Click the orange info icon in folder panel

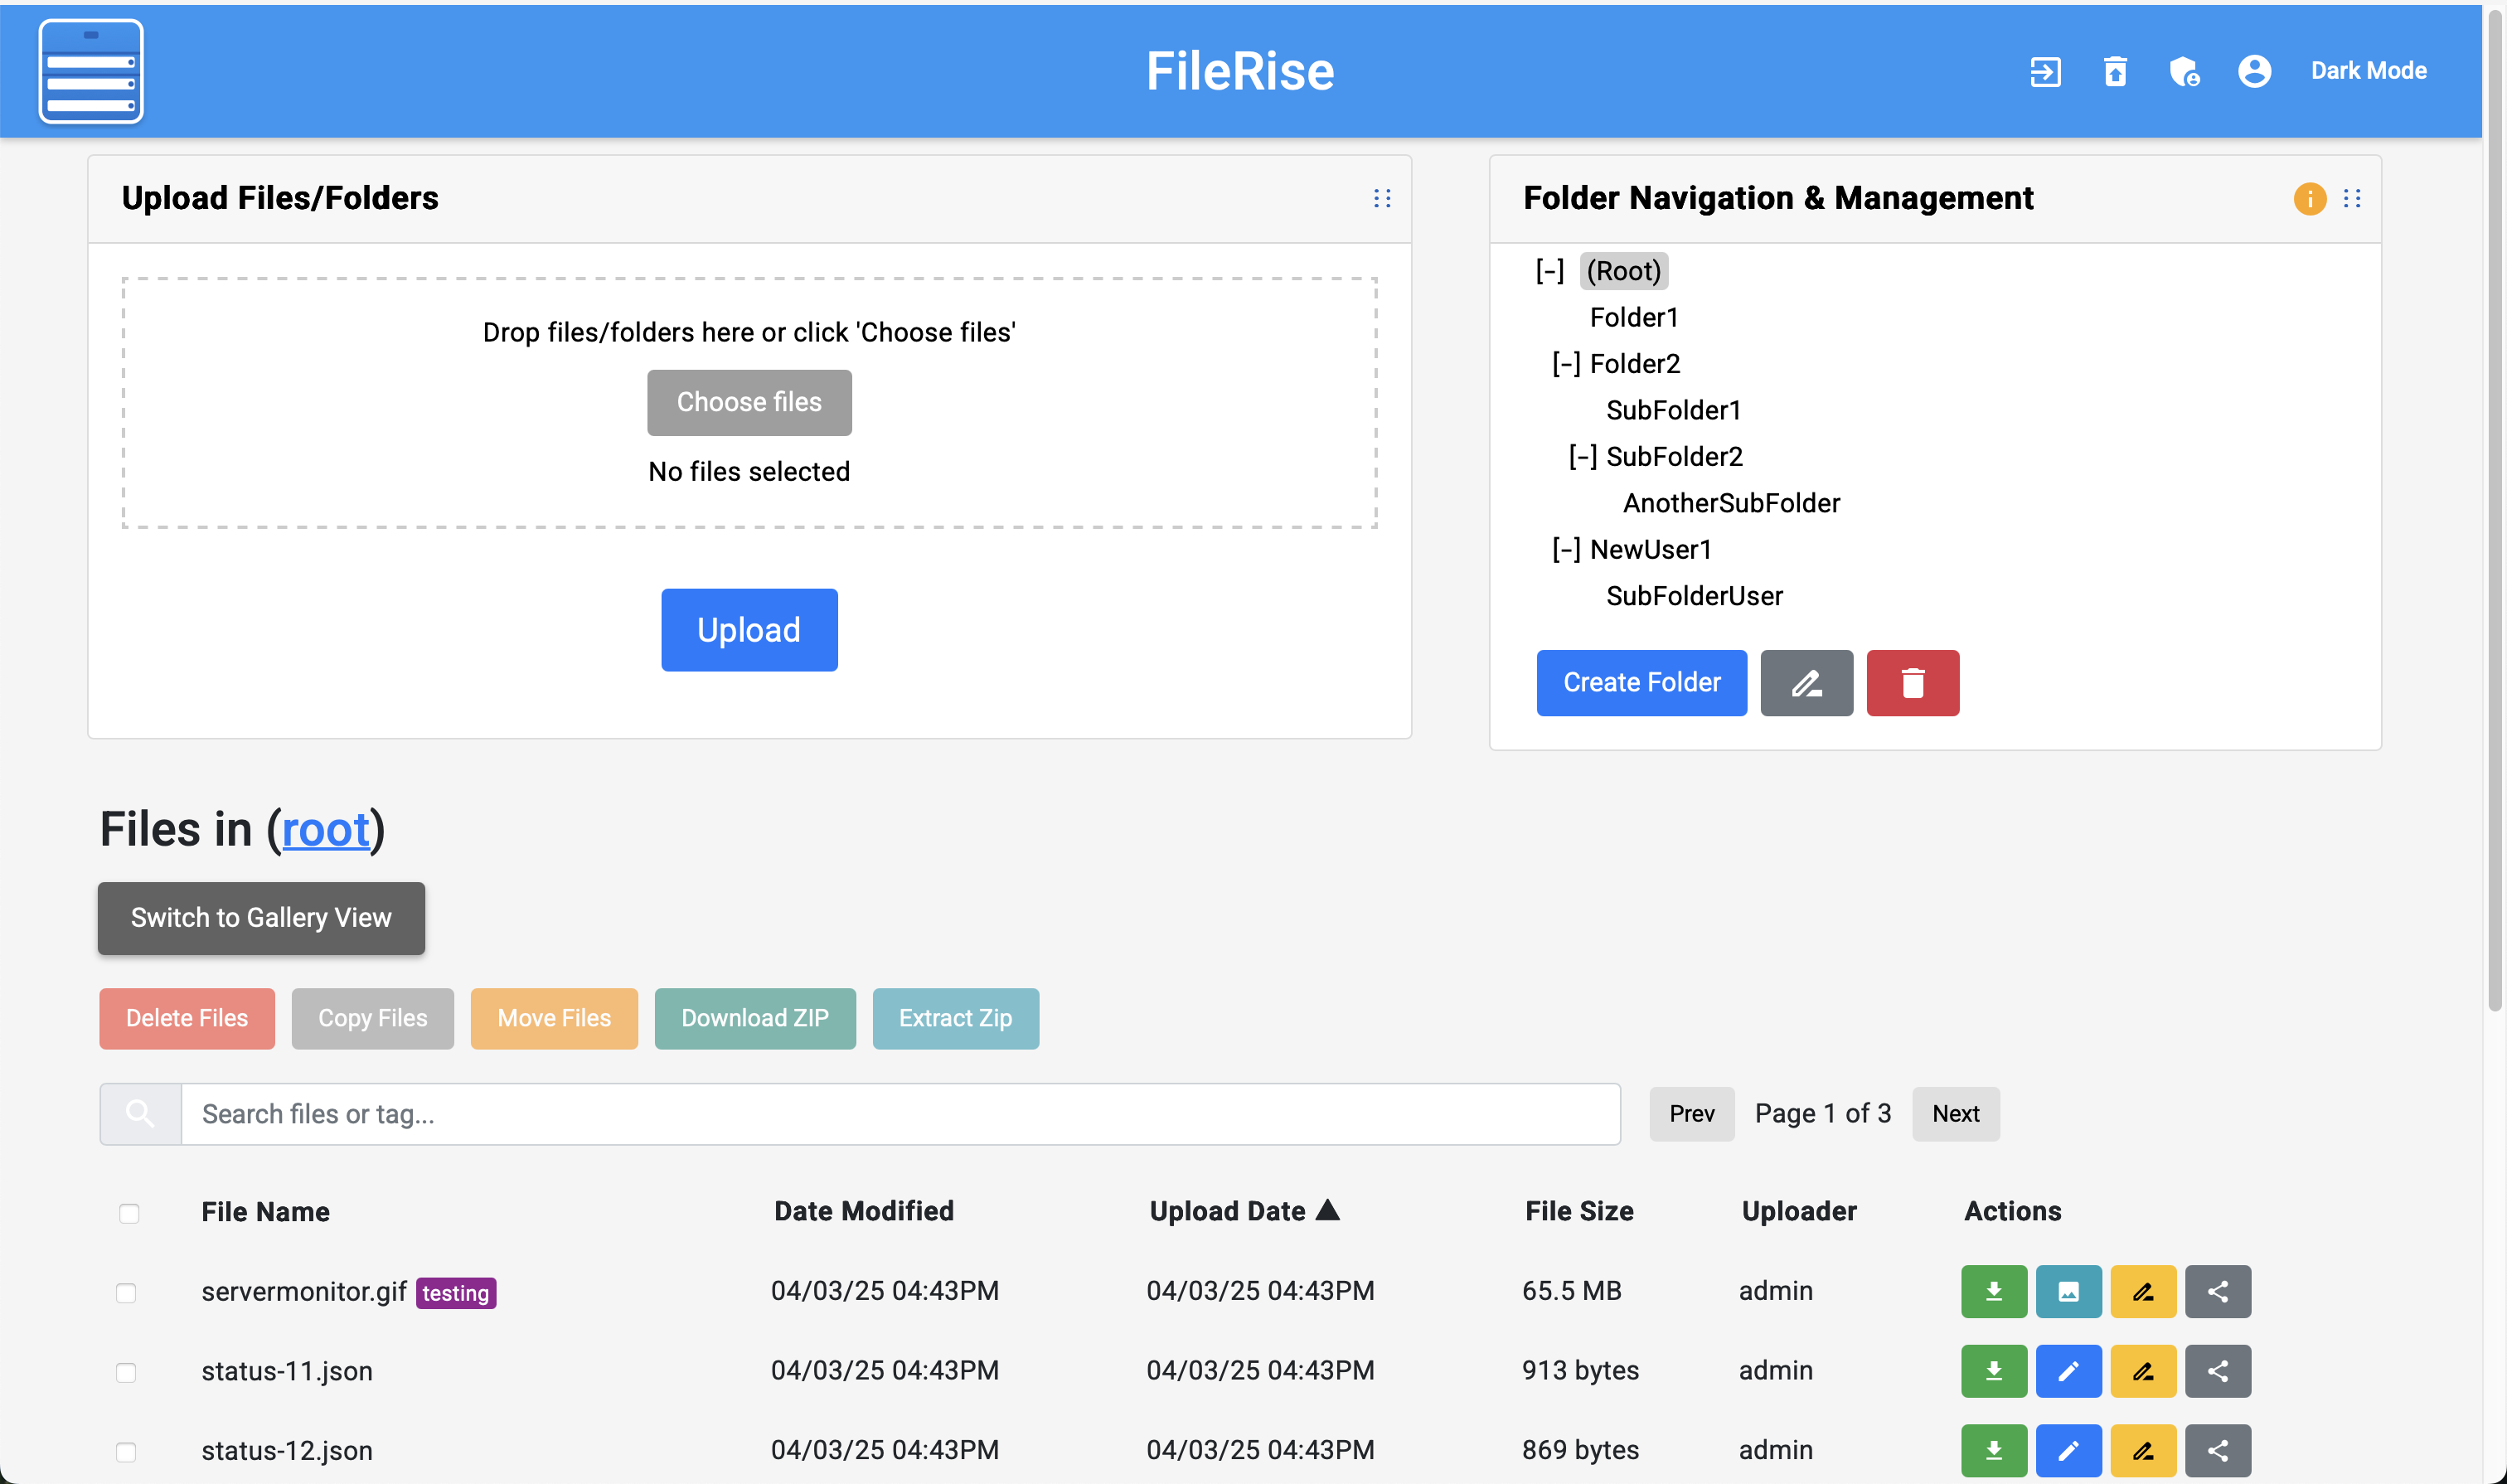(2309, 198)
